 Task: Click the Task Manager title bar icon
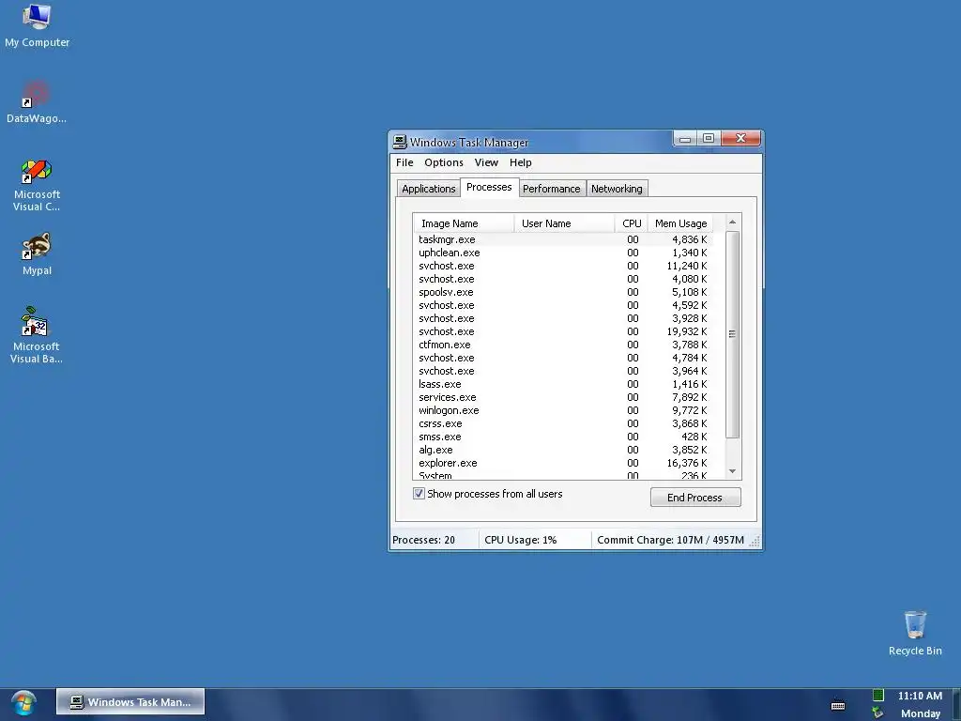[x=400, y=142]
